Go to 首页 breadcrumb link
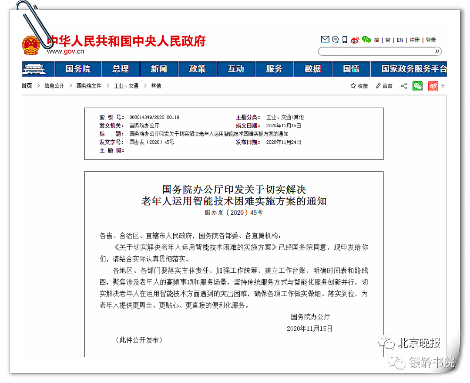Viewport: 470px width, 383px height. point(27,86)
